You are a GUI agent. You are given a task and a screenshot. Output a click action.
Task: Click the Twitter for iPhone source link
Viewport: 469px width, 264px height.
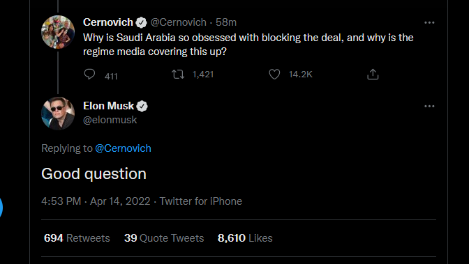[201, 201]
